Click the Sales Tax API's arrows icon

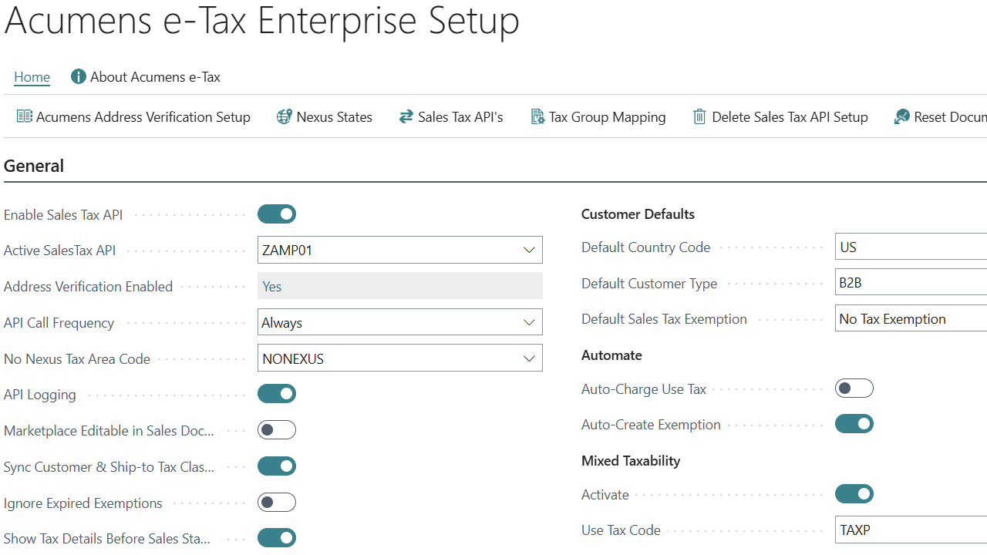click(x=406, y=117)
